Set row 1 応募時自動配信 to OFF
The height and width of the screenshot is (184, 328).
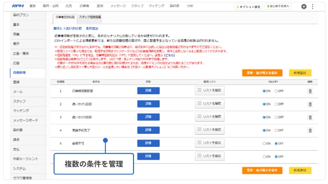276,91
